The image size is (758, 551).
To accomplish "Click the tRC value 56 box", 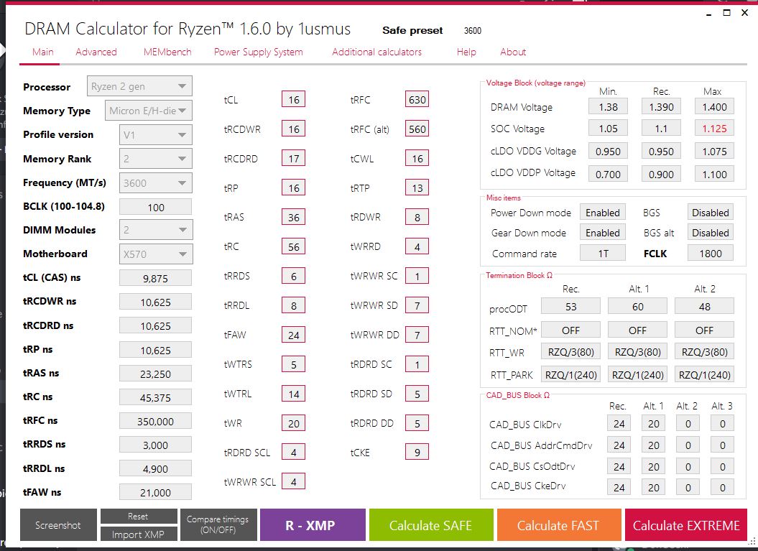I will tap(293, 247).
